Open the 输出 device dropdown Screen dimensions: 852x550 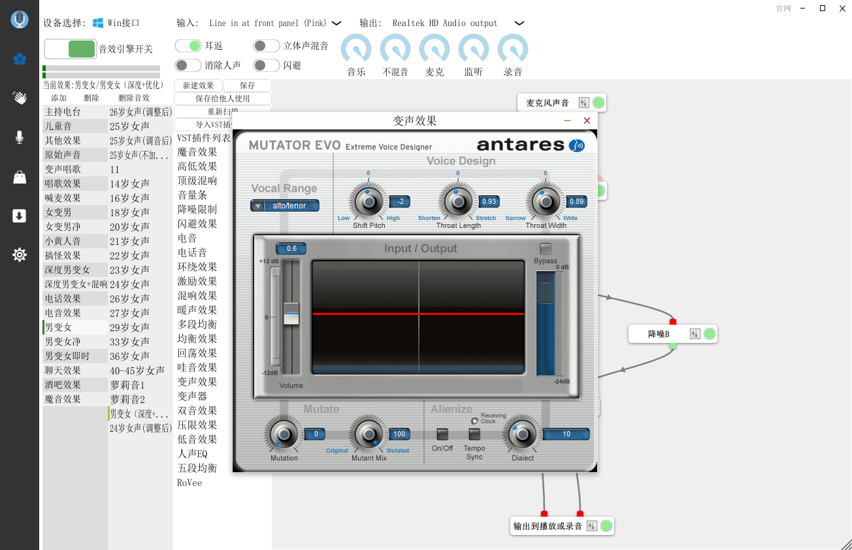tap(519, 23)
